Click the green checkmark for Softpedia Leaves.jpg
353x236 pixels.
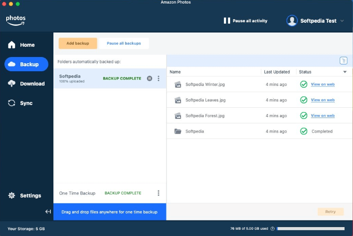pyautogui.click(x=304, y=100)
